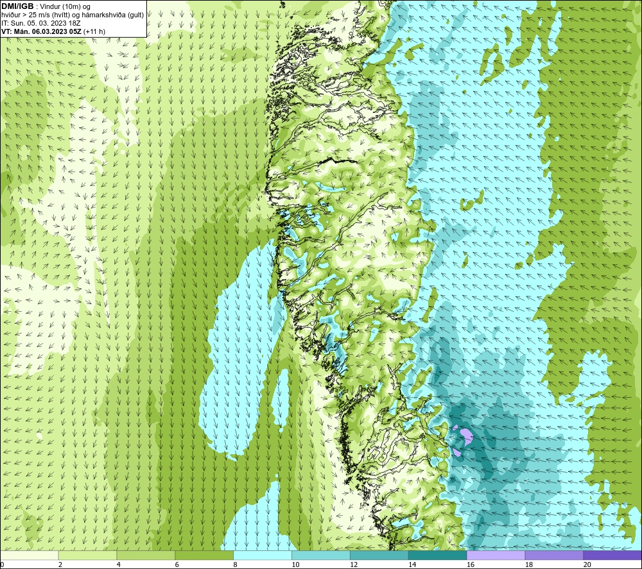Click the 18–20 m/s medium purple legend swatch
This screenshot has height=569, width=642.
click(554, 555)
